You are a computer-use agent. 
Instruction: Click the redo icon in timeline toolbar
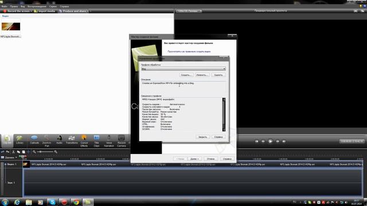pos(7,152)
